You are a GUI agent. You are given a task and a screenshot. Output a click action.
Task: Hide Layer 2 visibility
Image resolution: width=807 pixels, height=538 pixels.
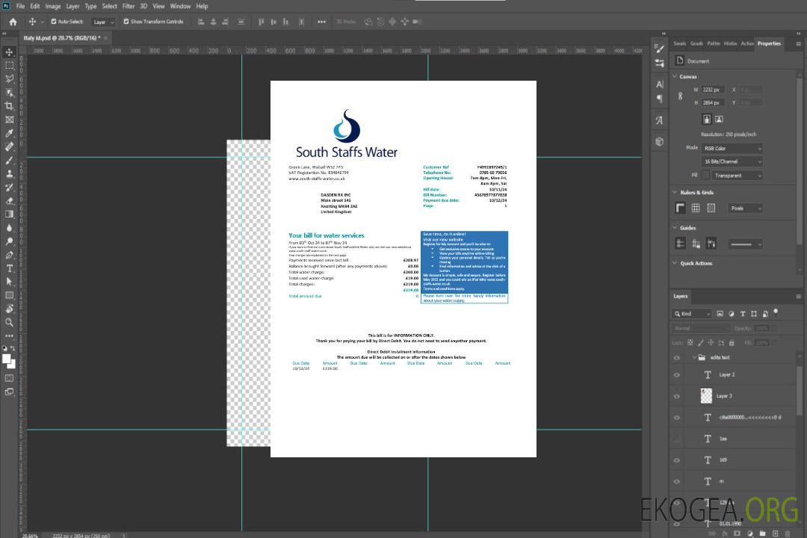(x=677, y=375)
